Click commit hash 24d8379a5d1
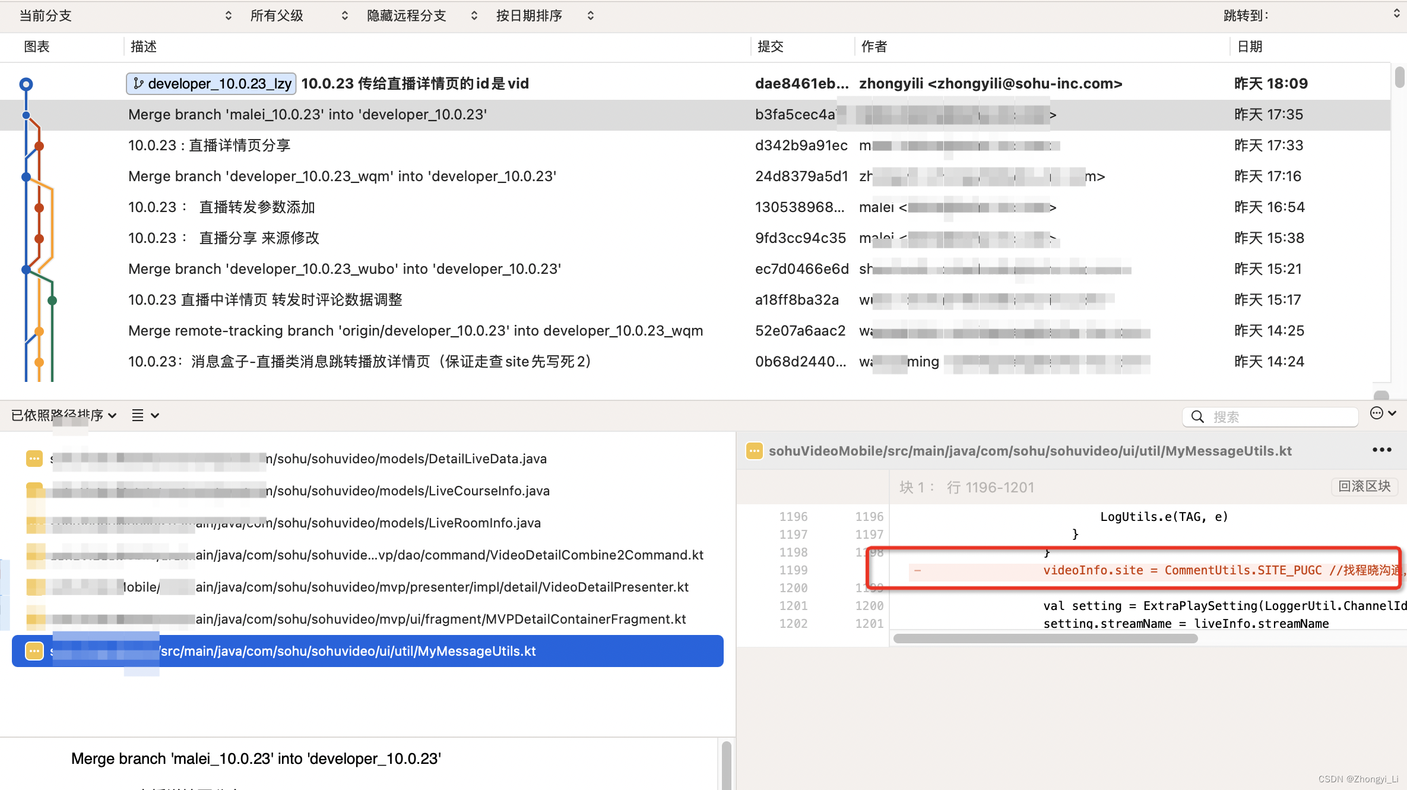Screen dimensions: 1407x790 click(x=801, y=176)
